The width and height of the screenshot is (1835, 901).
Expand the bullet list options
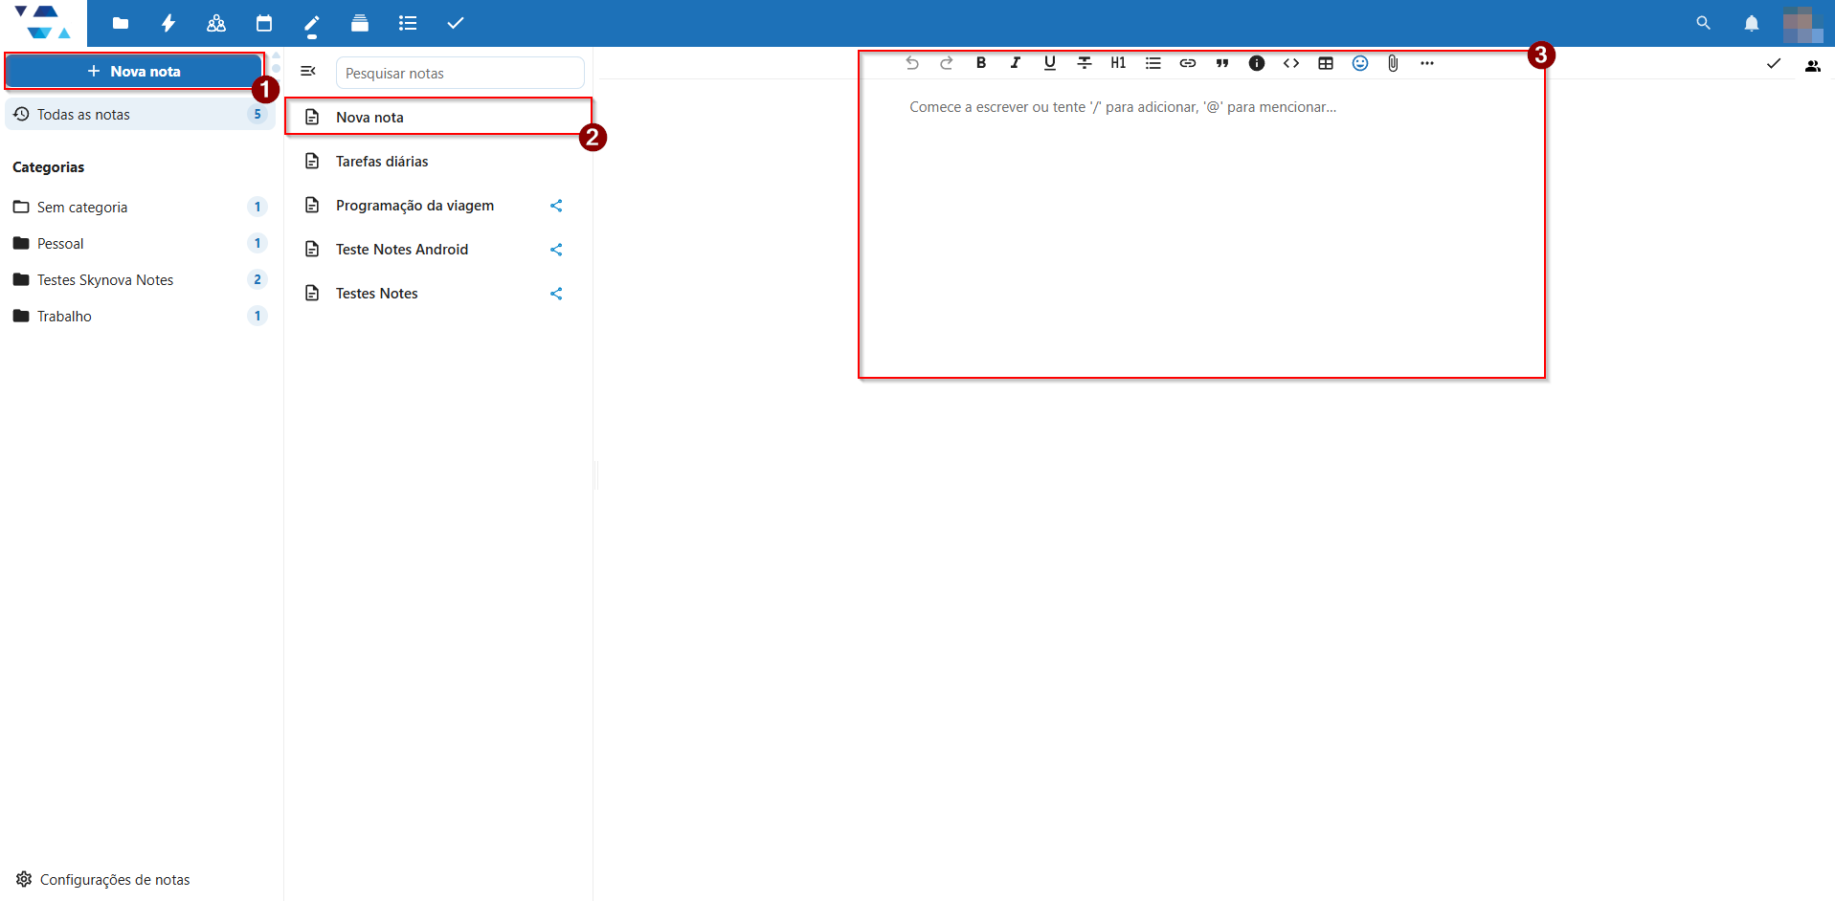(1153, 63)
